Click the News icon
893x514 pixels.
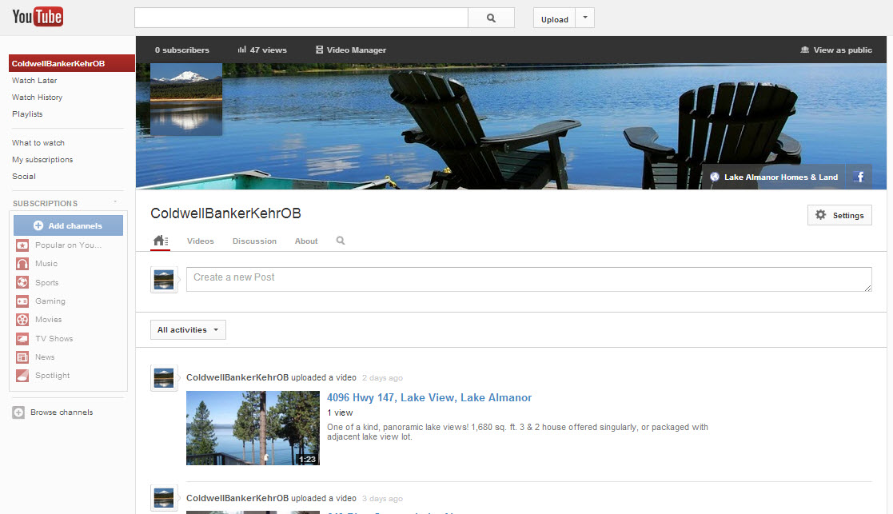pyautogui.click(x=22, y=357)
